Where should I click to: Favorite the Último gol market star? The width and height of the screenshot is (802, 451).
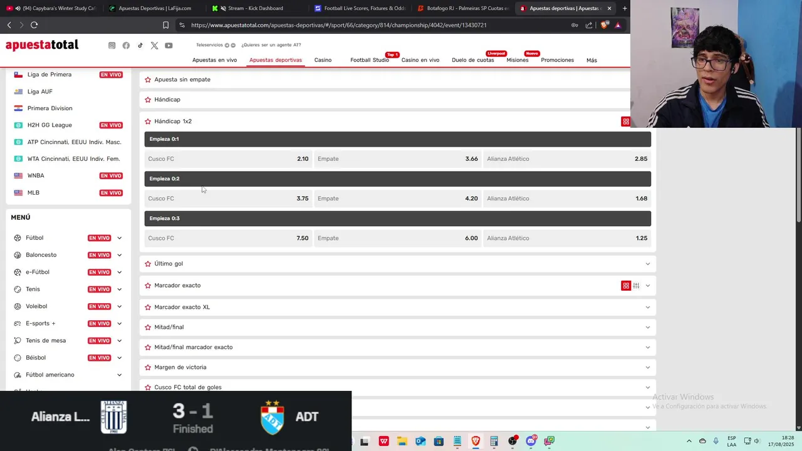coord(148,264)
